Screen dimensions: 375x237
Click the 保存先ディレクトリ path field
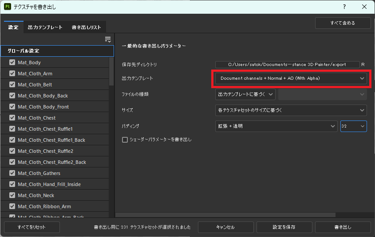(x=287, y=65)
